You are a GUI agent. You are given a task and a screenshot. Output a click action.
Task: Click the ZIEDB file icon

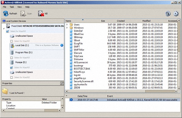click(71, 88)
